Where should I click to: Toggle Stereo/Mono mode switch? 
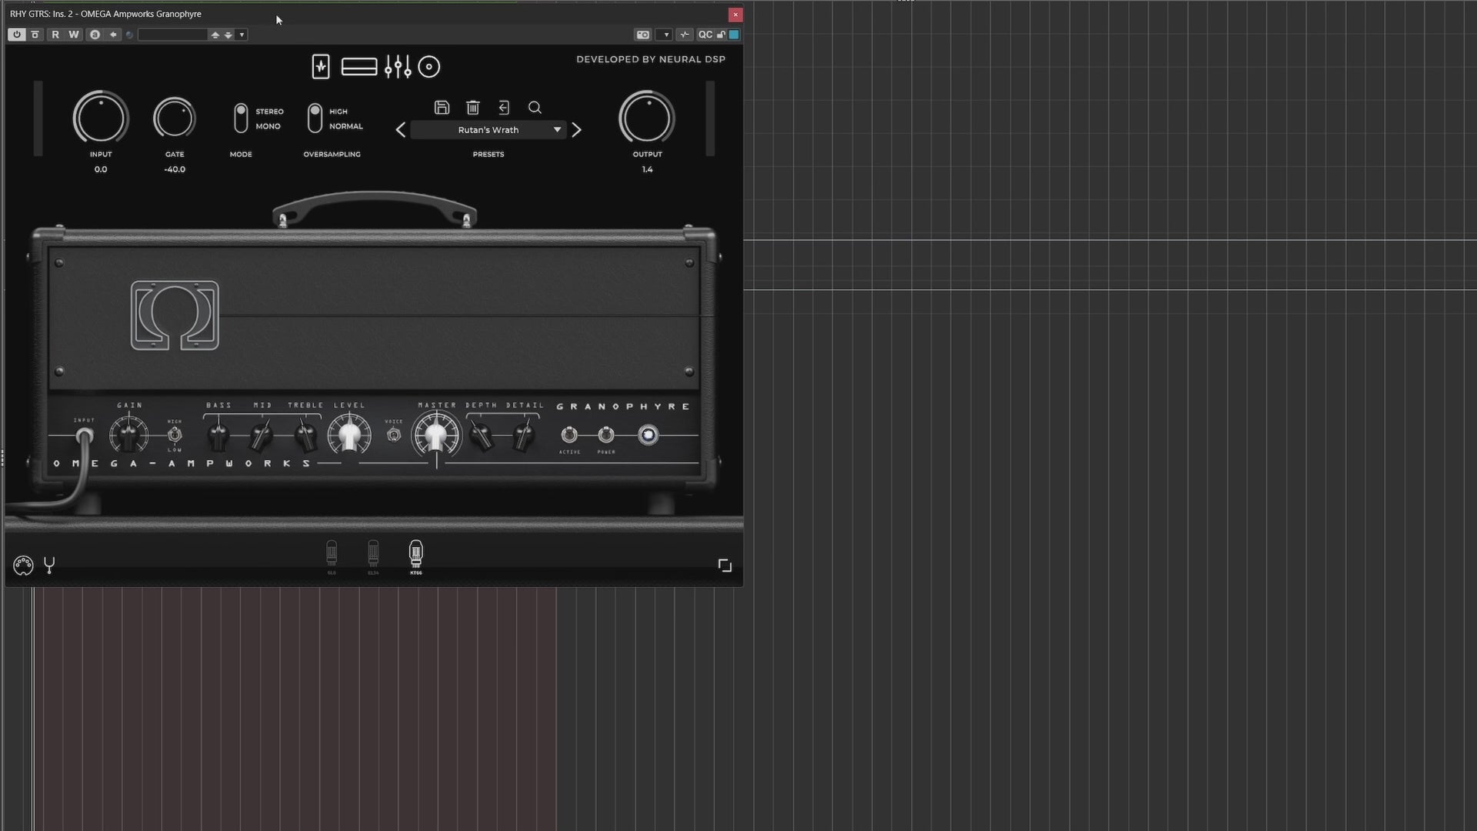(x=241, y=118)
